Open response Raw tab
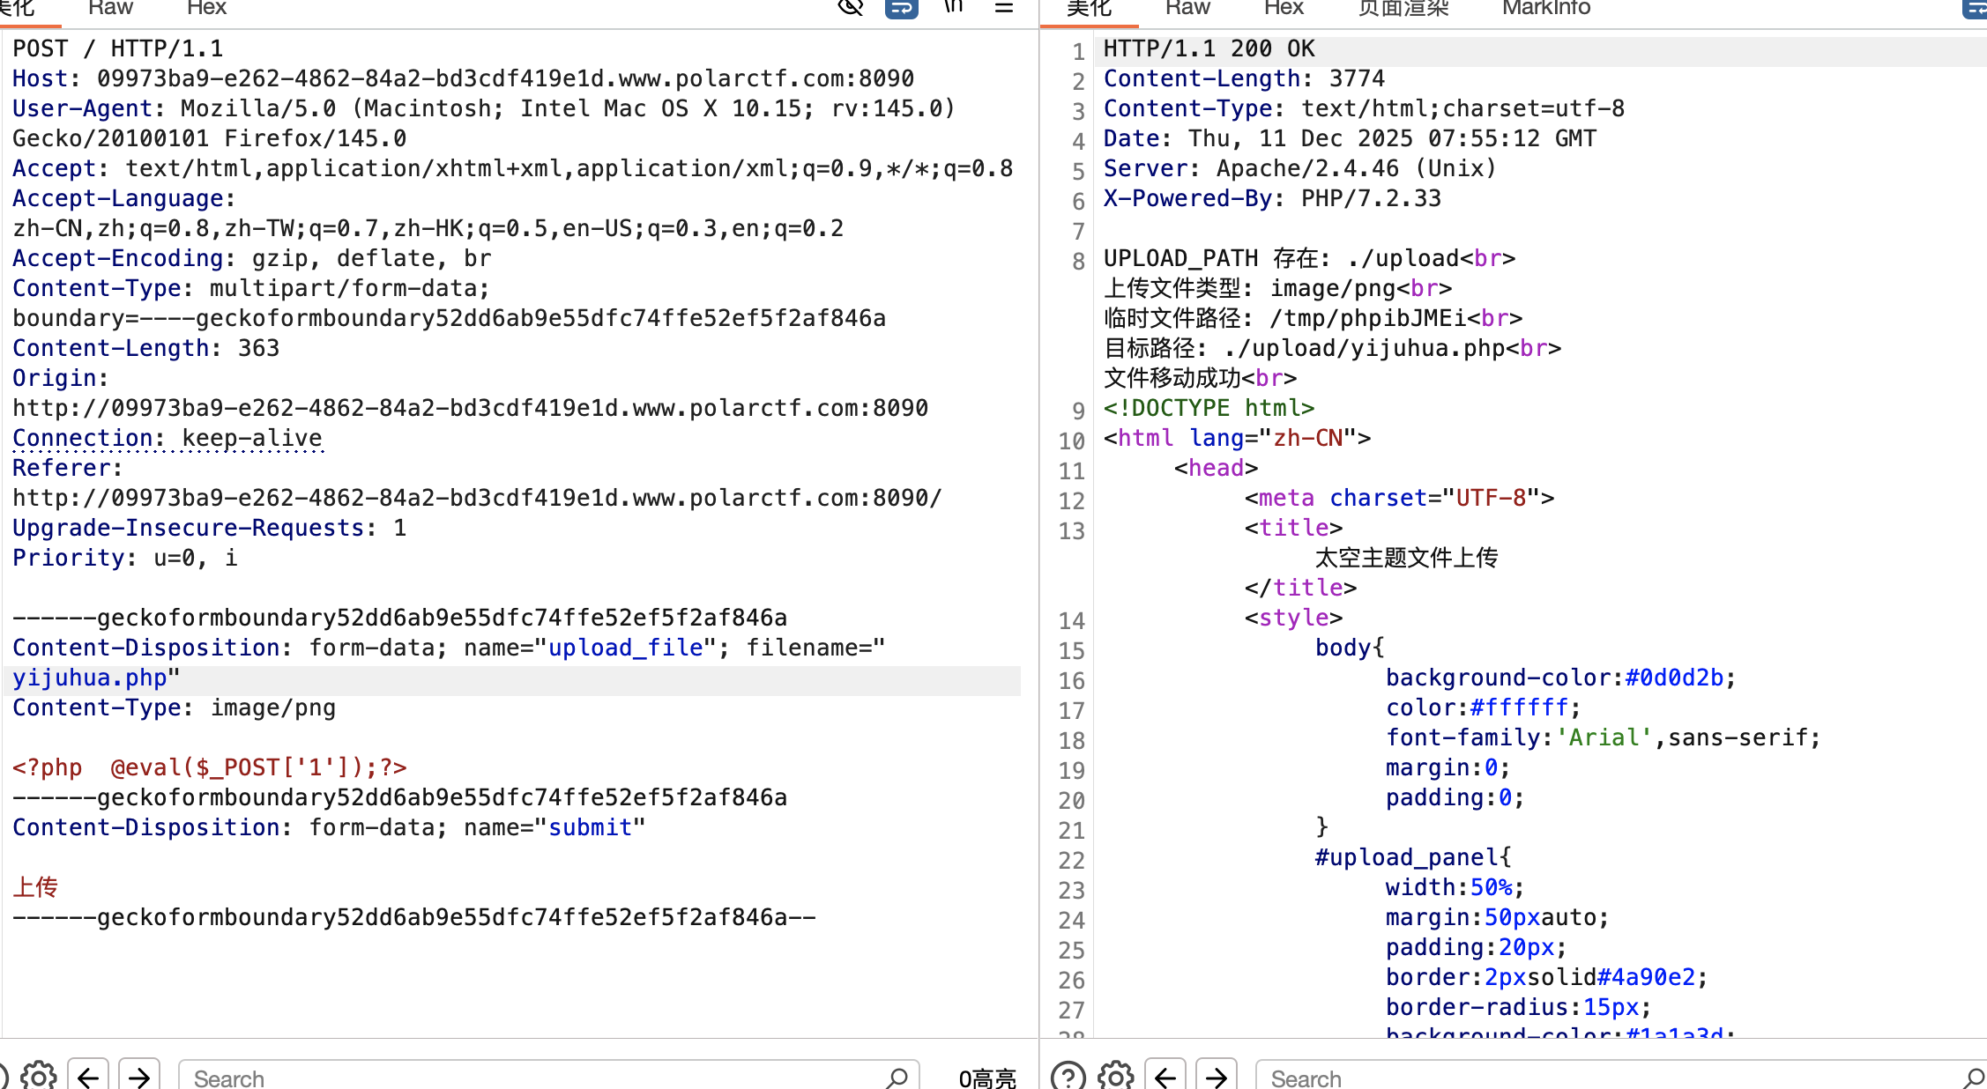Screen dimensions: 1987x1089 (1187, 8)
